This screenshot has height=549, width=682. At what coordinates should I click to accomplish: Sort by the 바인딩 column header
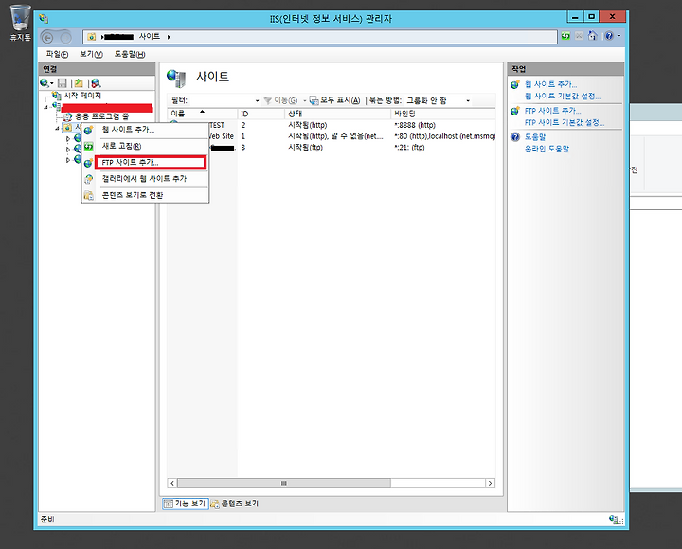coord(443,114)
